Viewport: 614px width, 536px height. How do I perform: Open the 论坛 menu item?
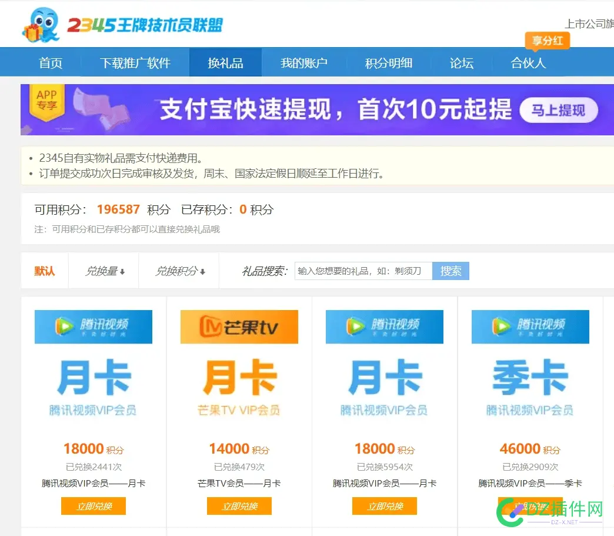tap(462, 62)
